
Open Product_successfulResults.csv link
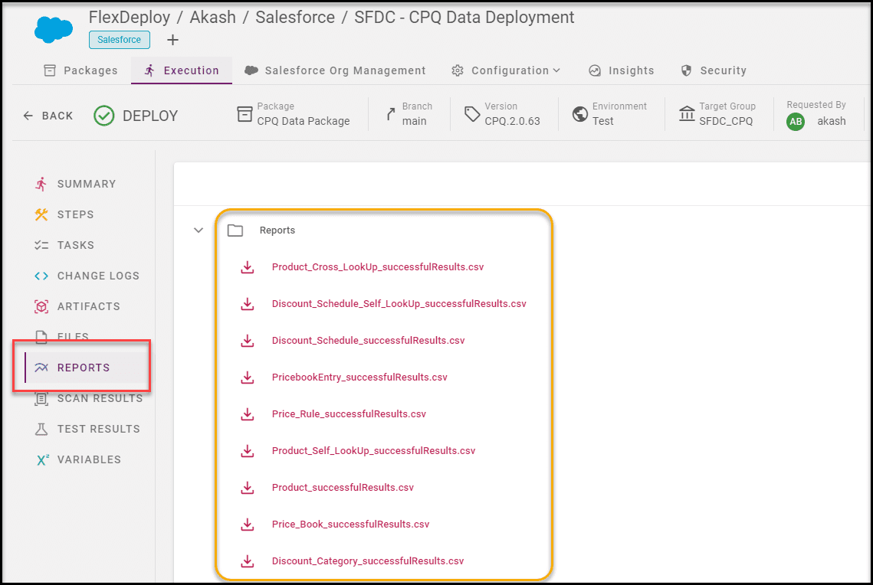[x=343, y=487]
